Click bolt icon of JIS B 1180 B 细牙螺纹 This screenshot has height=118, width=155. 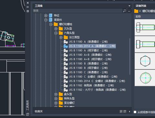(x=66, y=68)
